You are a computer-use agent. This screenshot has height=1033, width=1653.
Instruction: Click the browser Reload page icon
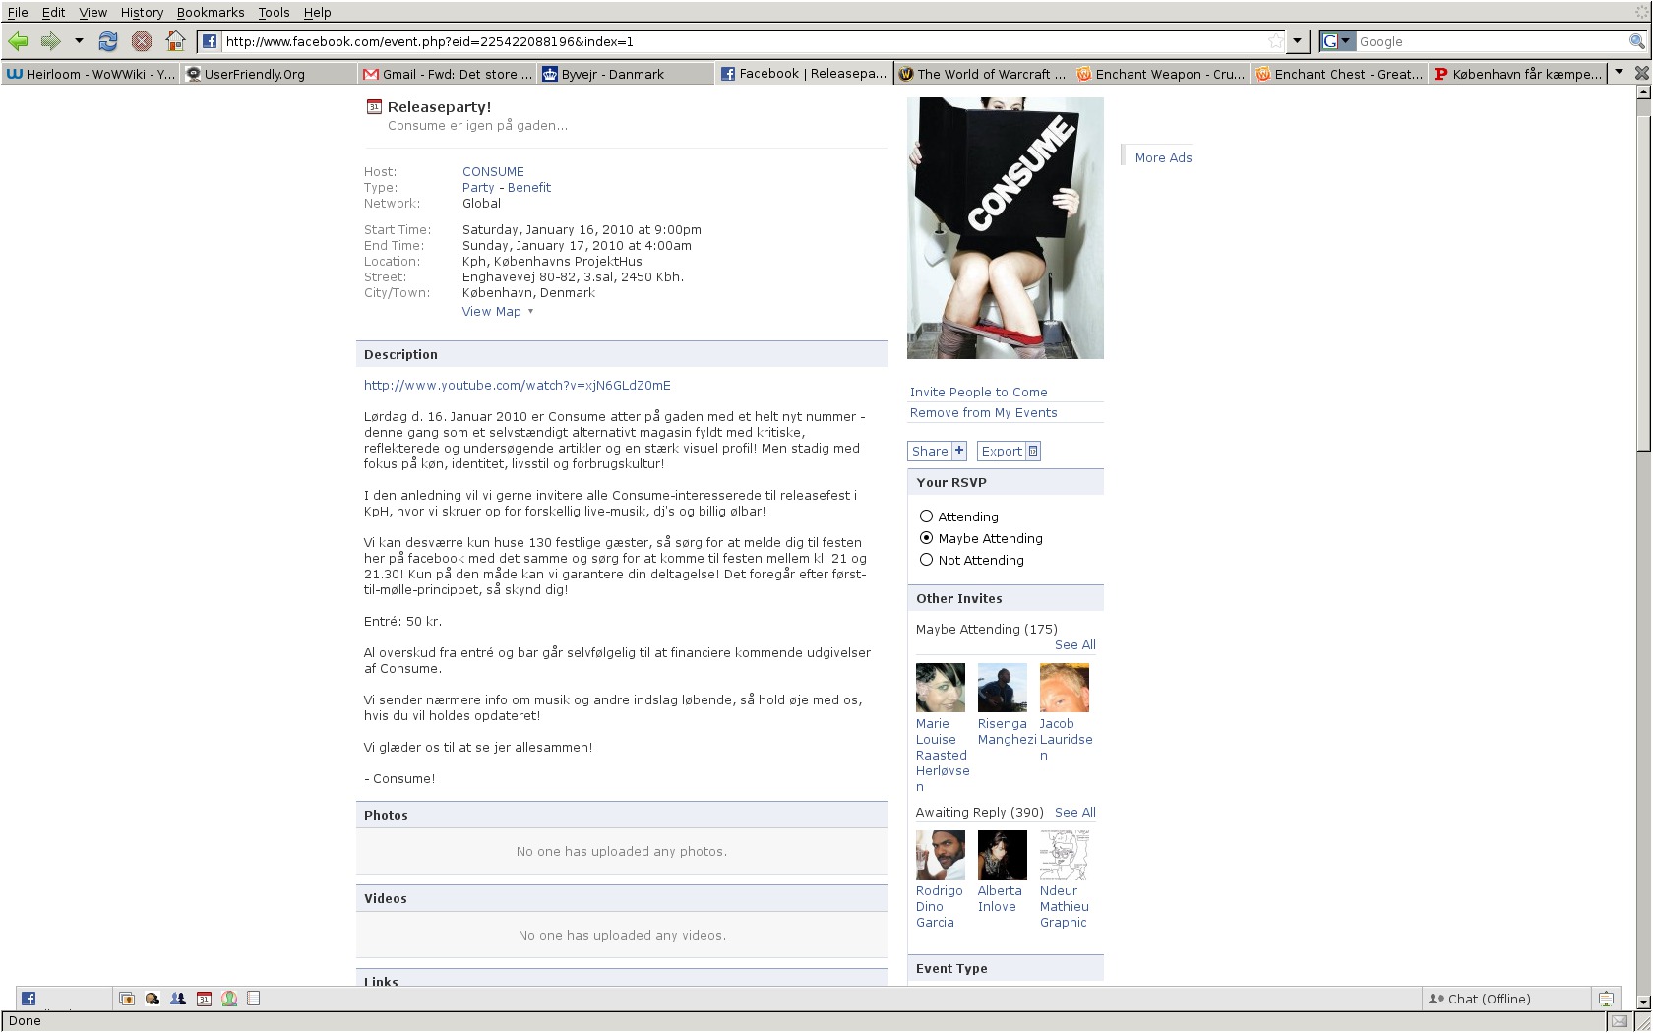(x=108, y=41)
